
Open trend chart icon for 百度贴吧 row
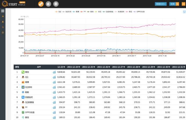tap(54, 97)
